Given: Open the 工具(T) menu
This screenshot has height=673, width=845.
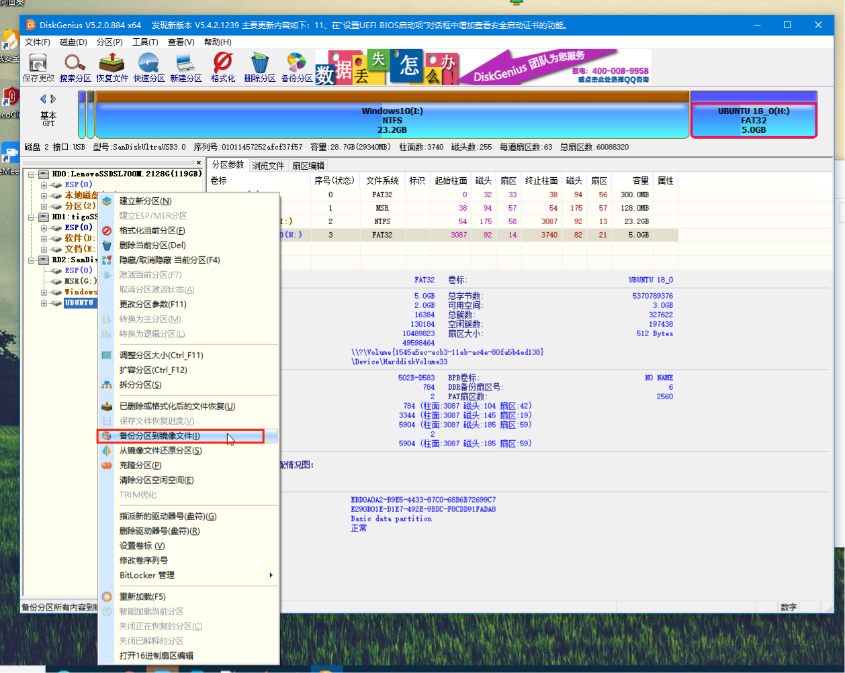Looking at the screenshot, I should [145, 42].
